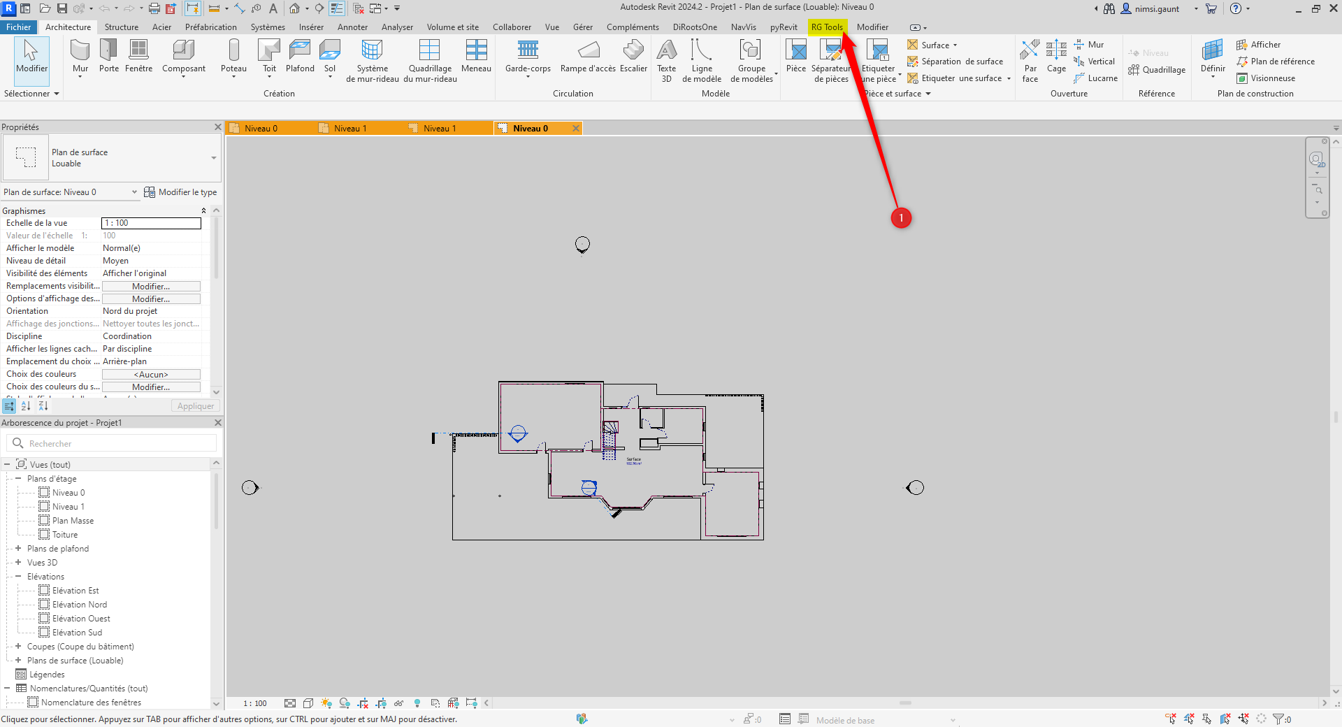Open the RG Tools ribbon tab
Screen dimensions: 1342x727
pyautogui.click(x=827, y=27)
